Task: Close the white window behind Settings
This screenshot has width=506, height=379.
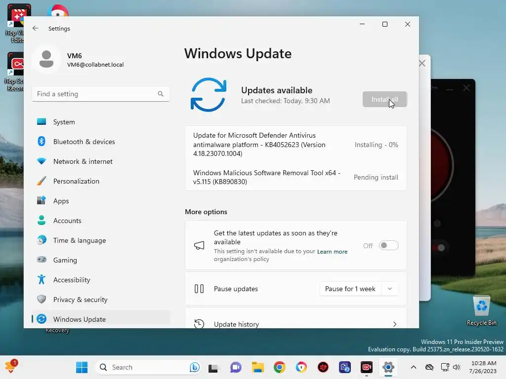Action: pos(422,63)
